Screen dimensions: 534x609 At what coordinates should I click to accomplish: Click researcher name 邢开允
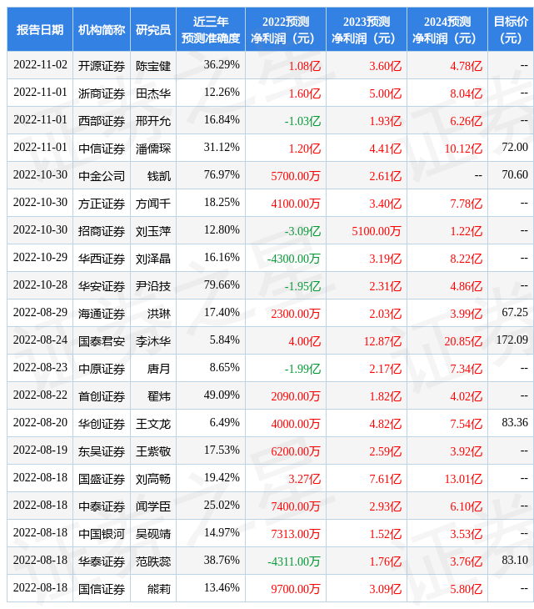pos(153,121)
